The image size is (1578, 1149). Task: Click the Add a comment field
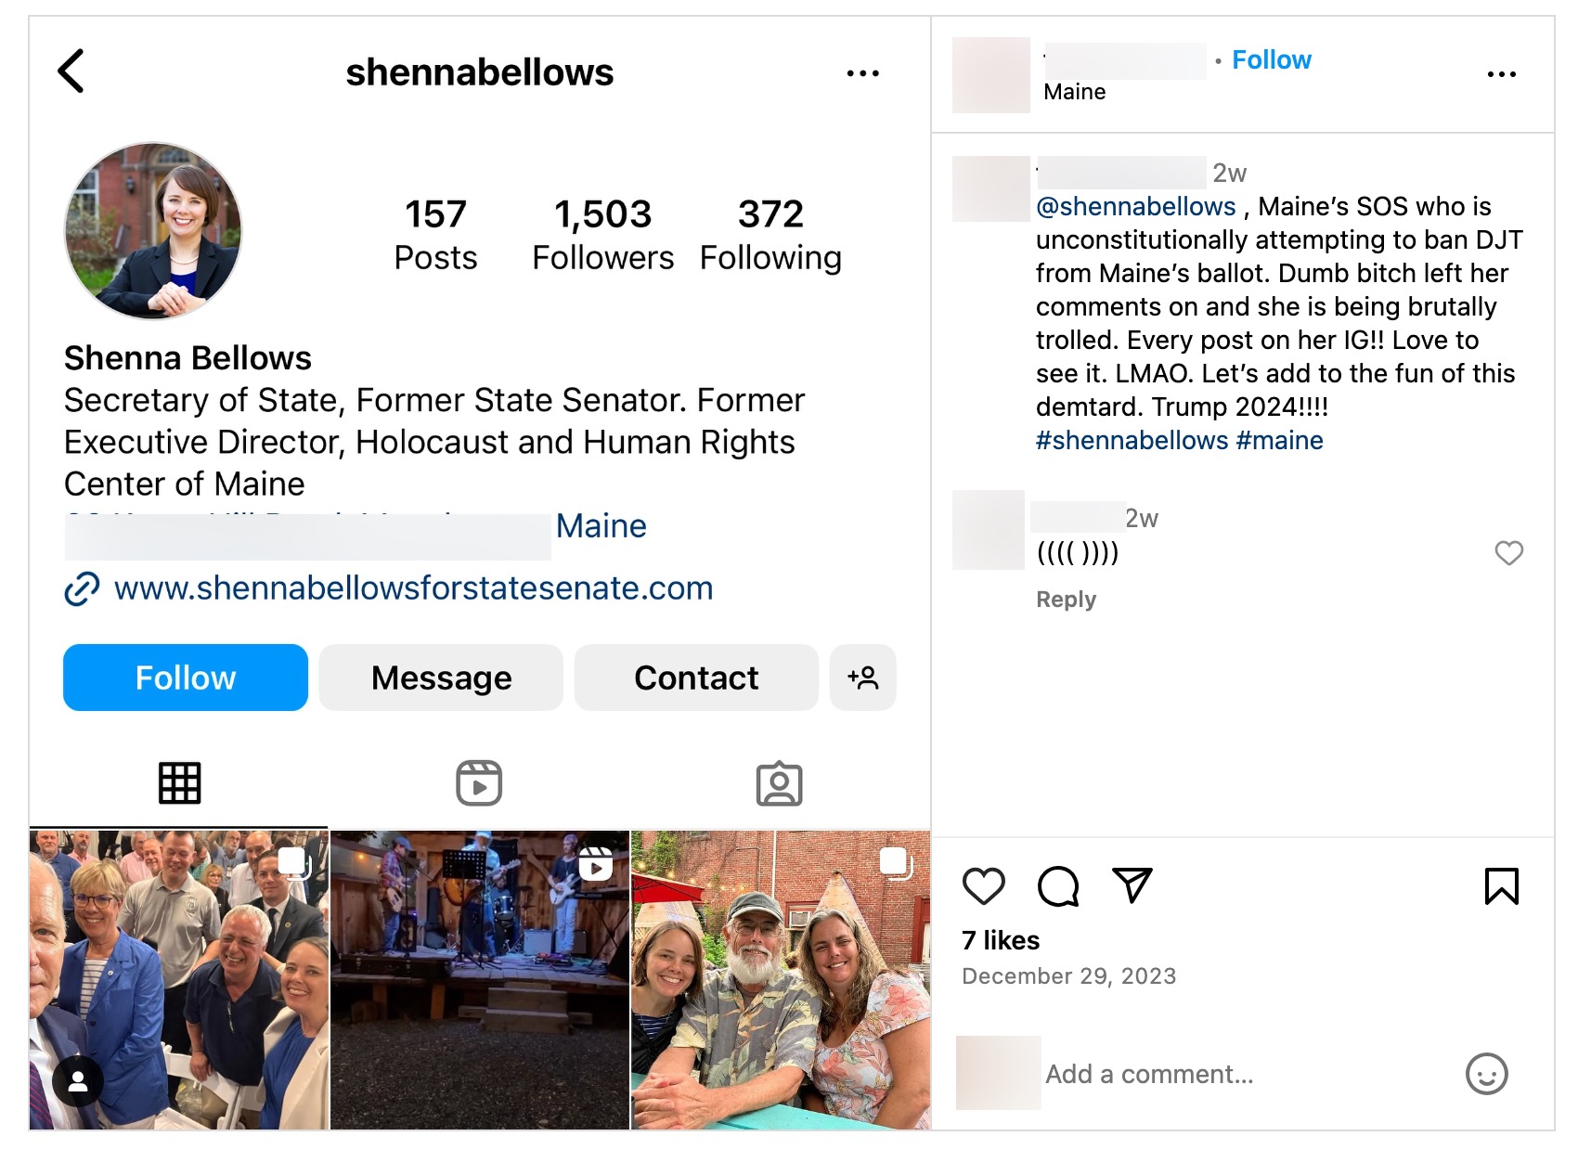click(1149, 1074)
